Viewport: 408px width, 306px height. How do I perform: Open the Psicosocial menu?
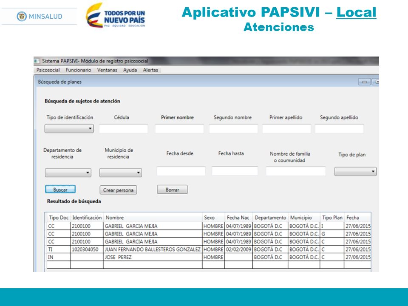pos(48,70)
